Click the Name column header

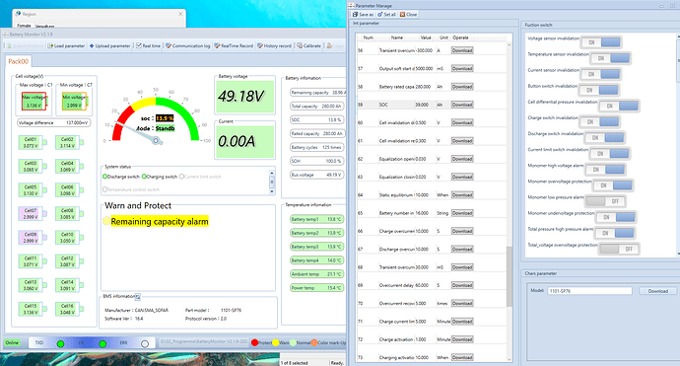pyautogui.click(x=397, y=37)
